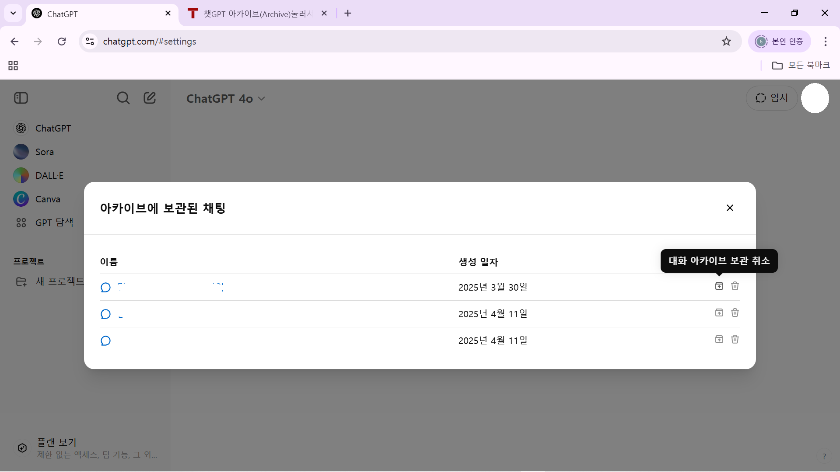
Task: Open Sora from the sidebar
Action: pyautogui.click(x=44, y=152)
